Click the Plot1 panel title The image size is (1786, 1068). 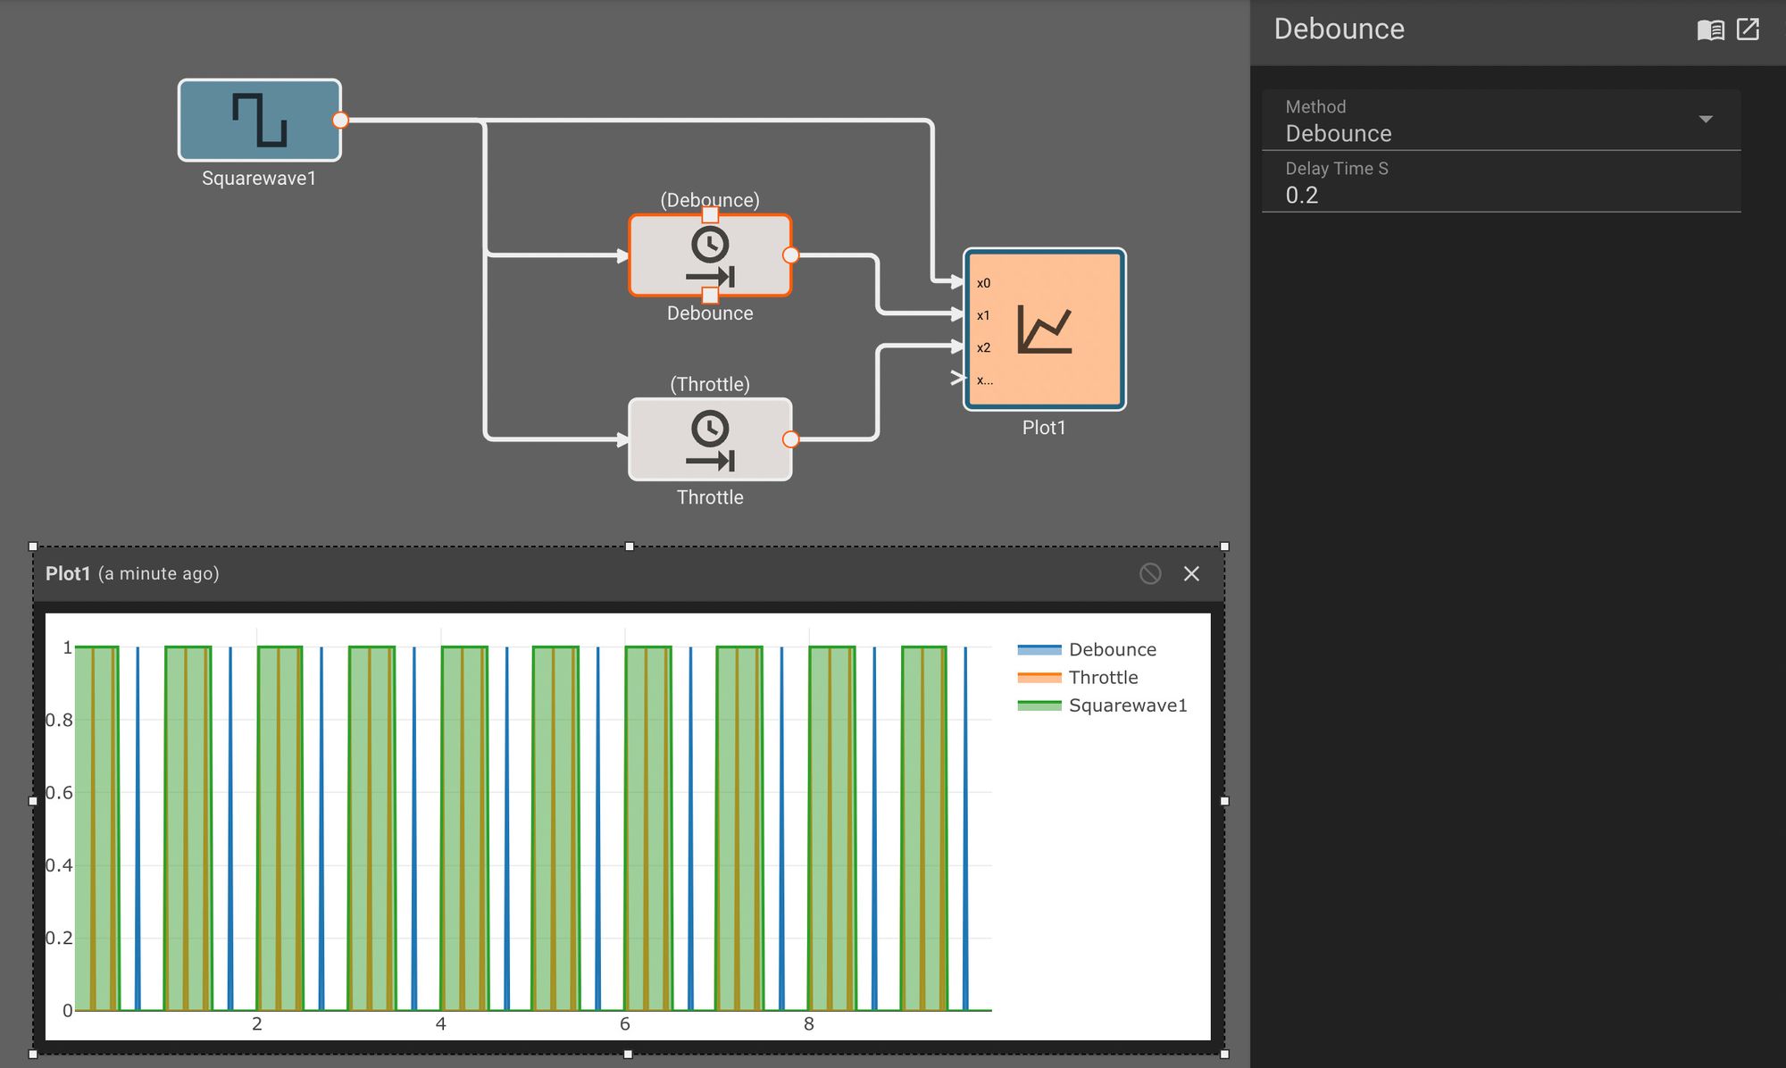tap(68, 574)
